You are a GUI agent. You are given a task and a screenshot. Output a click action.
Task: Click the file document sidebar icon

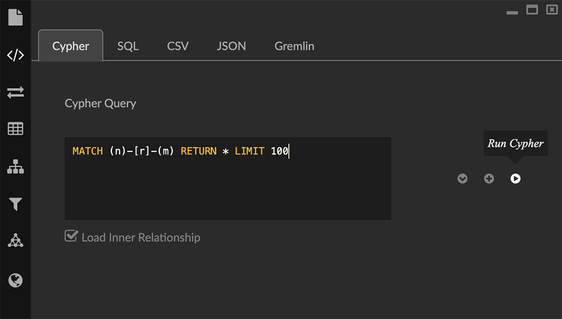(x=16, y=17)
